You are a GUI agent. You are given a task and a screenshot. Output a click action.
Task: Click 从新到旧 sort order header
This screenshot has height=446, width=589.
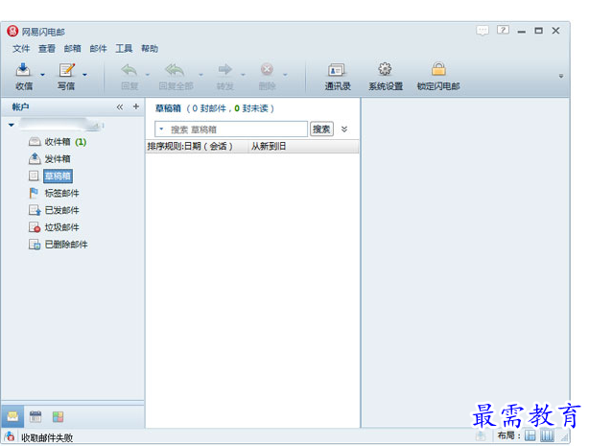303,146
